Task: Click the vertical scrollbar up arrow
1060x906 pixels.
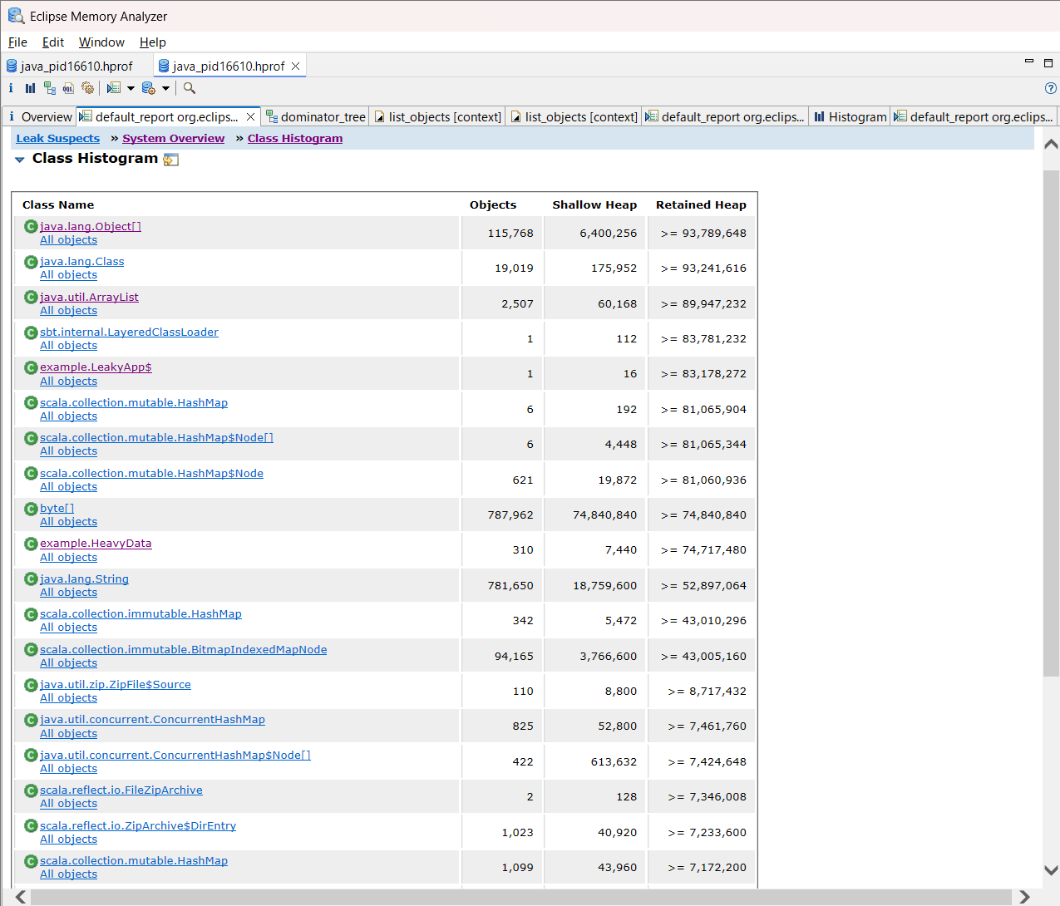Action: click(x=1051, y=145)
